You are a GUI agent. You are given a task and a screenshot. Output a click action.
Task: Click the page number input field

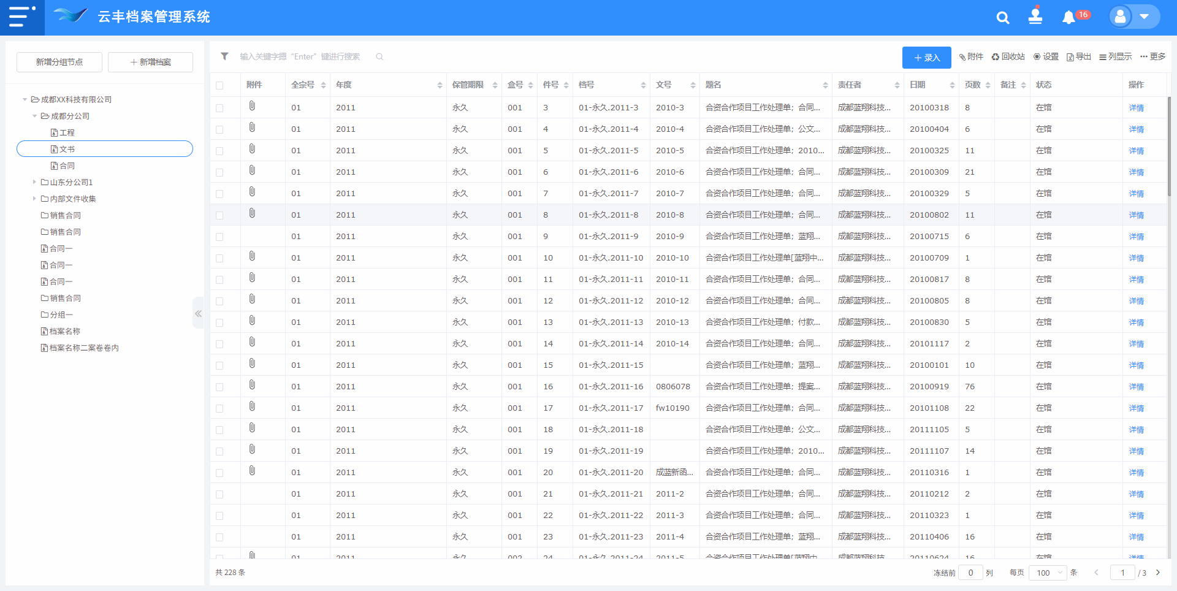tap(1123, 573)
